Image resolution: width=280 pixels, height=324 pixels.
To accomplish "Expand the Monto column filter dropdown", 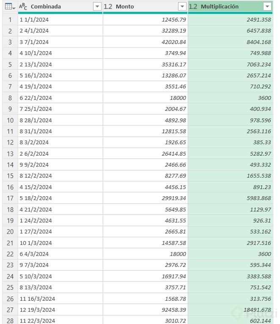I will pyautogui.click(x=182, y=7).
